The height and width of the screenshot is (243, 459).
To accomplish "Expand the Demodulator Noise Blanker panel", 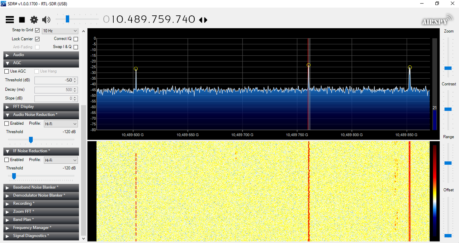I will [x=41, y=195].
